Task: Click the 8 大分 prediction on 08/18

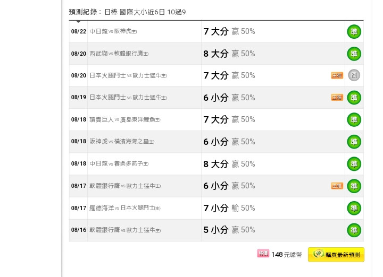Action: click(x=215, y=164)
